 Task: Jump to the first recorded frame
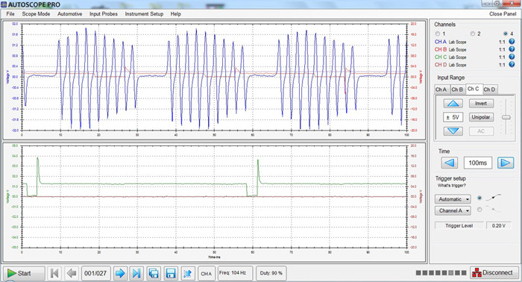[54, 273]
